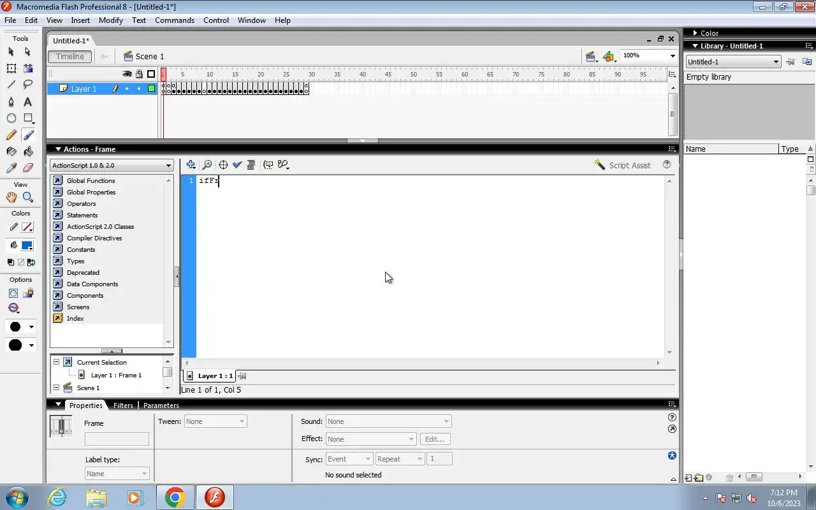The width and height of the screenshot is (816, 510).
Task: Switch to the Parameters tab
Action: [161, 405]
